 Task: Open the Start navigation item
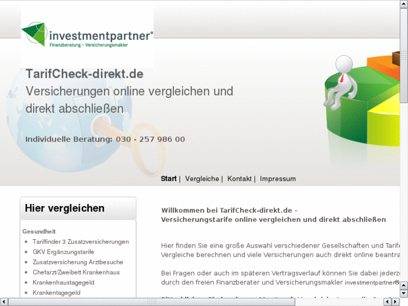tap(168, 179)
